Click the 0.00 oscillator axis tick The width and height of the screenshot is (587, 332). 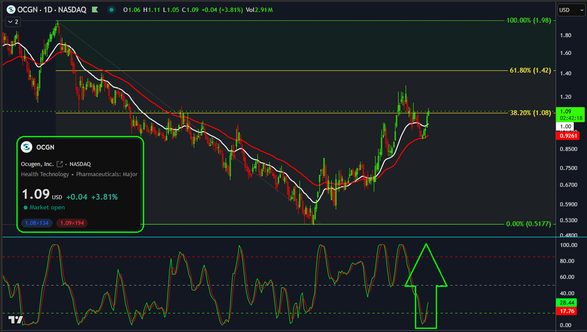click(566, 326)
